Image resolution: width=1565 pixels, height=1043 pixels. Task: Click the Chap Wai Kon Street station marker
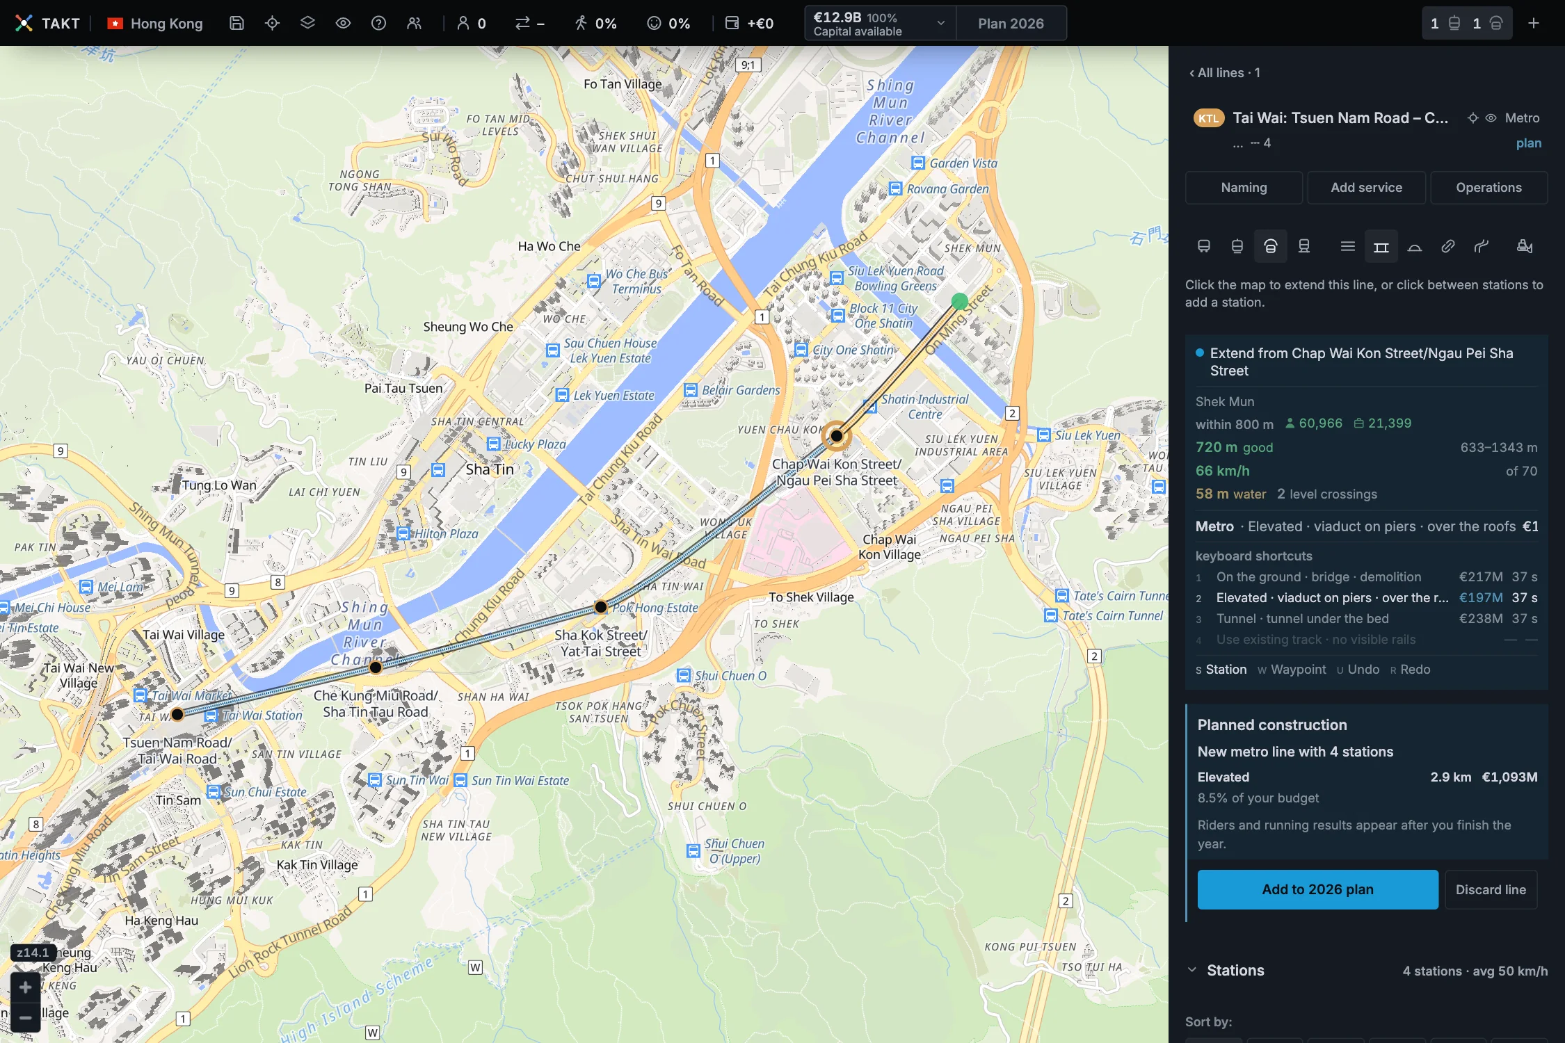[837, 436]
